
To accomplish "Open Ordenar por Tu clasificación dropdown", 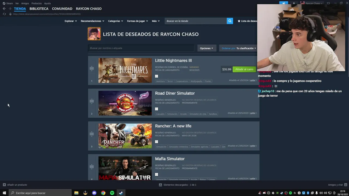I will click(x=239, y=48).
